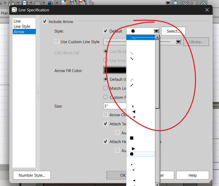Open the Help button
Image resolution: width=219 pixels, height=186 pixels.
click(192, 175)
